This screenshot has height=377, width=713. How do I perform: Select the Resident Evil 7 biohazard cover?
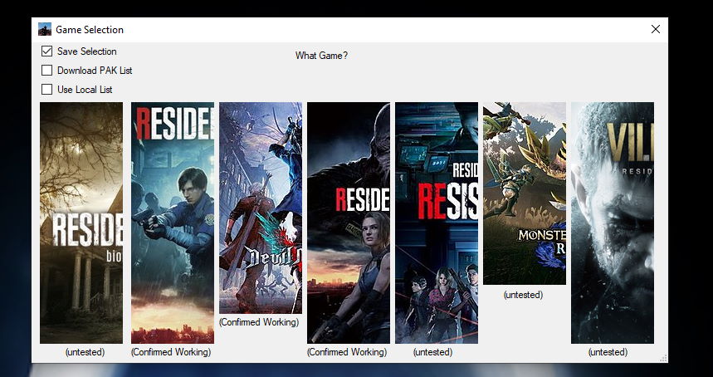click(81, 223)
